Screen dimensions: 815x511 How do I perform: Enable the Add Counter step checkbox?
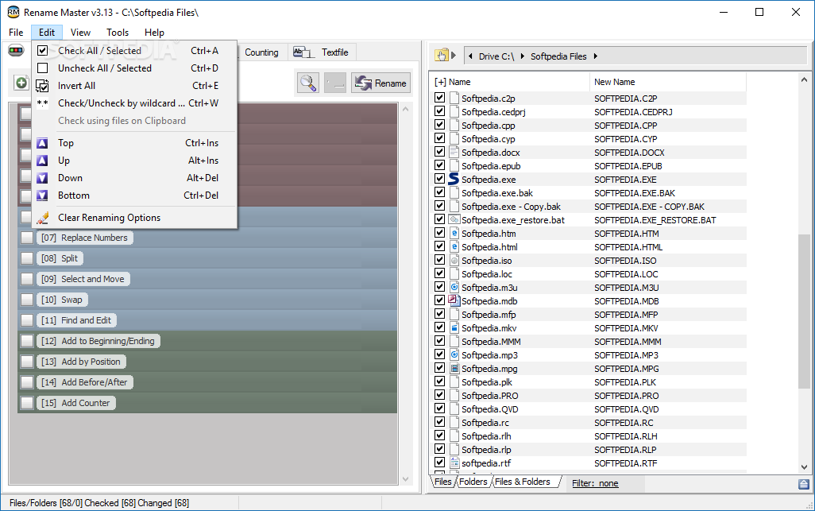pyautogui.click(x=27, y=403)
